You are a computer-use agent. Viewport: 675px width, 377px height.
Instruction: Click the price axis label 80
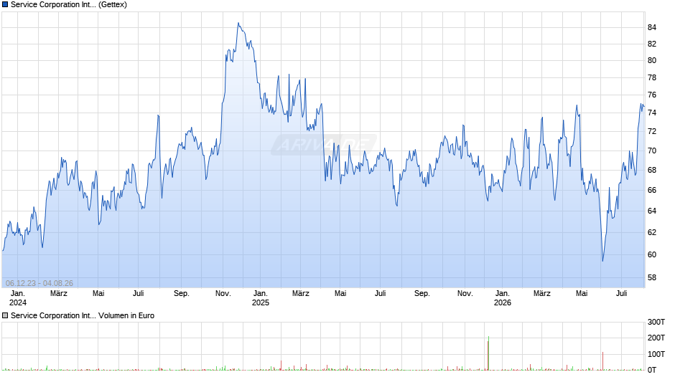(652, 61)
